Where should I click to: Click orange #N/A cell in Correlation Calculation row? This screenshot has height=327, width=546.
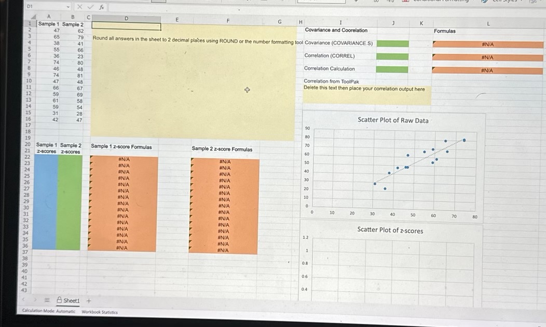coord(487,70)
